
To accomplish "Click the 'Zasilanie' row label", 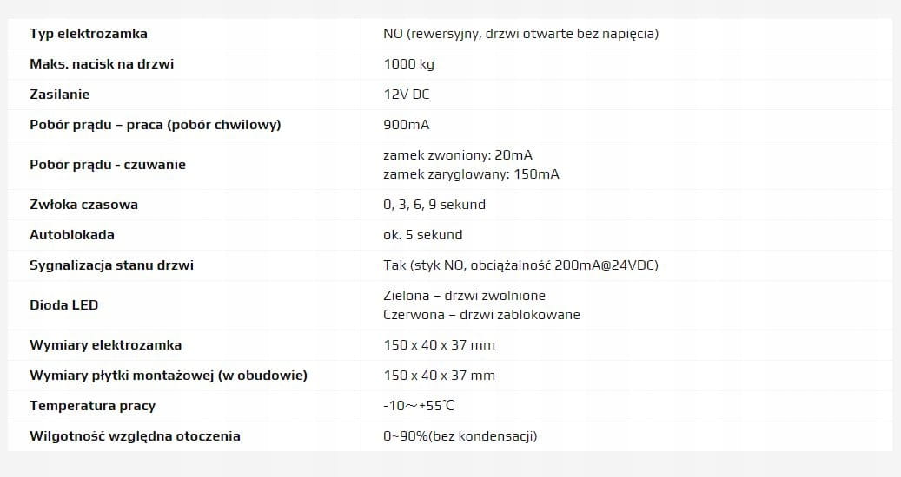I will 59,94.
